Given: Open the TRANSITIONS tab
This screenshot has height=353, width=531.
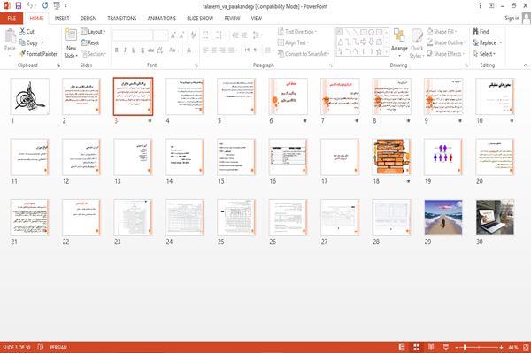Looking at the screenshot, I should 122,19.
